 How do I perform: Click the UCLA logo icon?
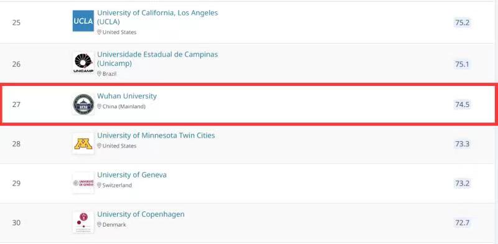point(83,21)
